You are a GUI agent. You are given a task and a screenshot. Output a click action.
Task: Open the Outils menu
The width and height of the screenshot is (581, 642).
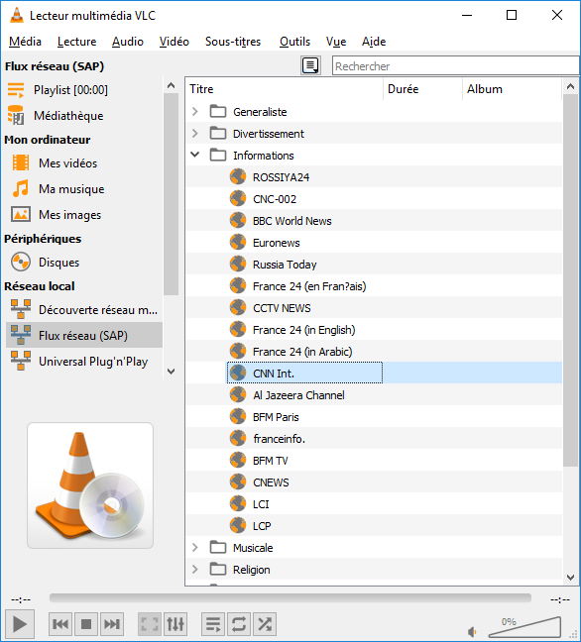tap(294, 42)
